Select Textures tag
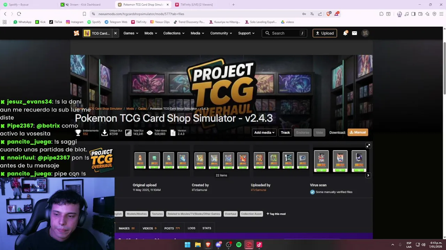Viewport: 446px width, 250px height. pos(157,214)
